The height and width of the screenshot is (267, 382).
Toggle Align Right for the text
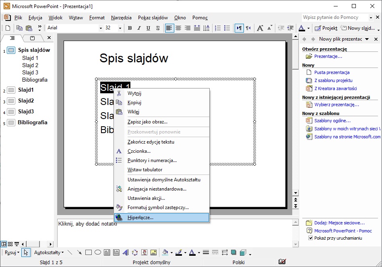coord(187,28)
